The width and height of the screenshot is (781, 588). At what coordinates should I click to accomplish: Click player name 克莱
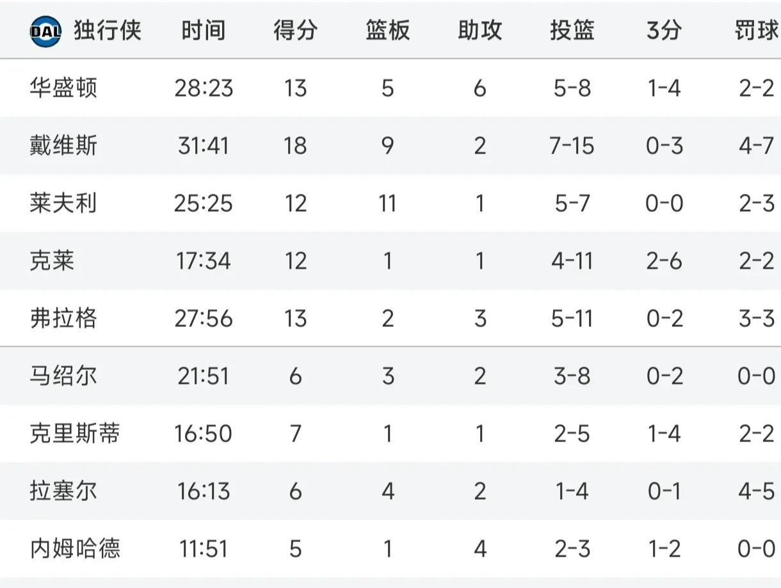click(x=52, y=261)
